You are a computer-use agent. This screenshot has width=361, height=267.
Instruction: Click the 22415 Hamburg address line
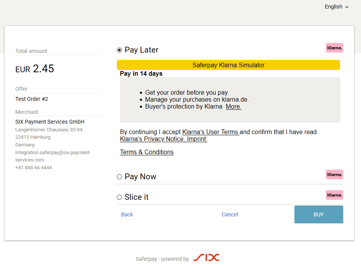(x=33, y=137)
